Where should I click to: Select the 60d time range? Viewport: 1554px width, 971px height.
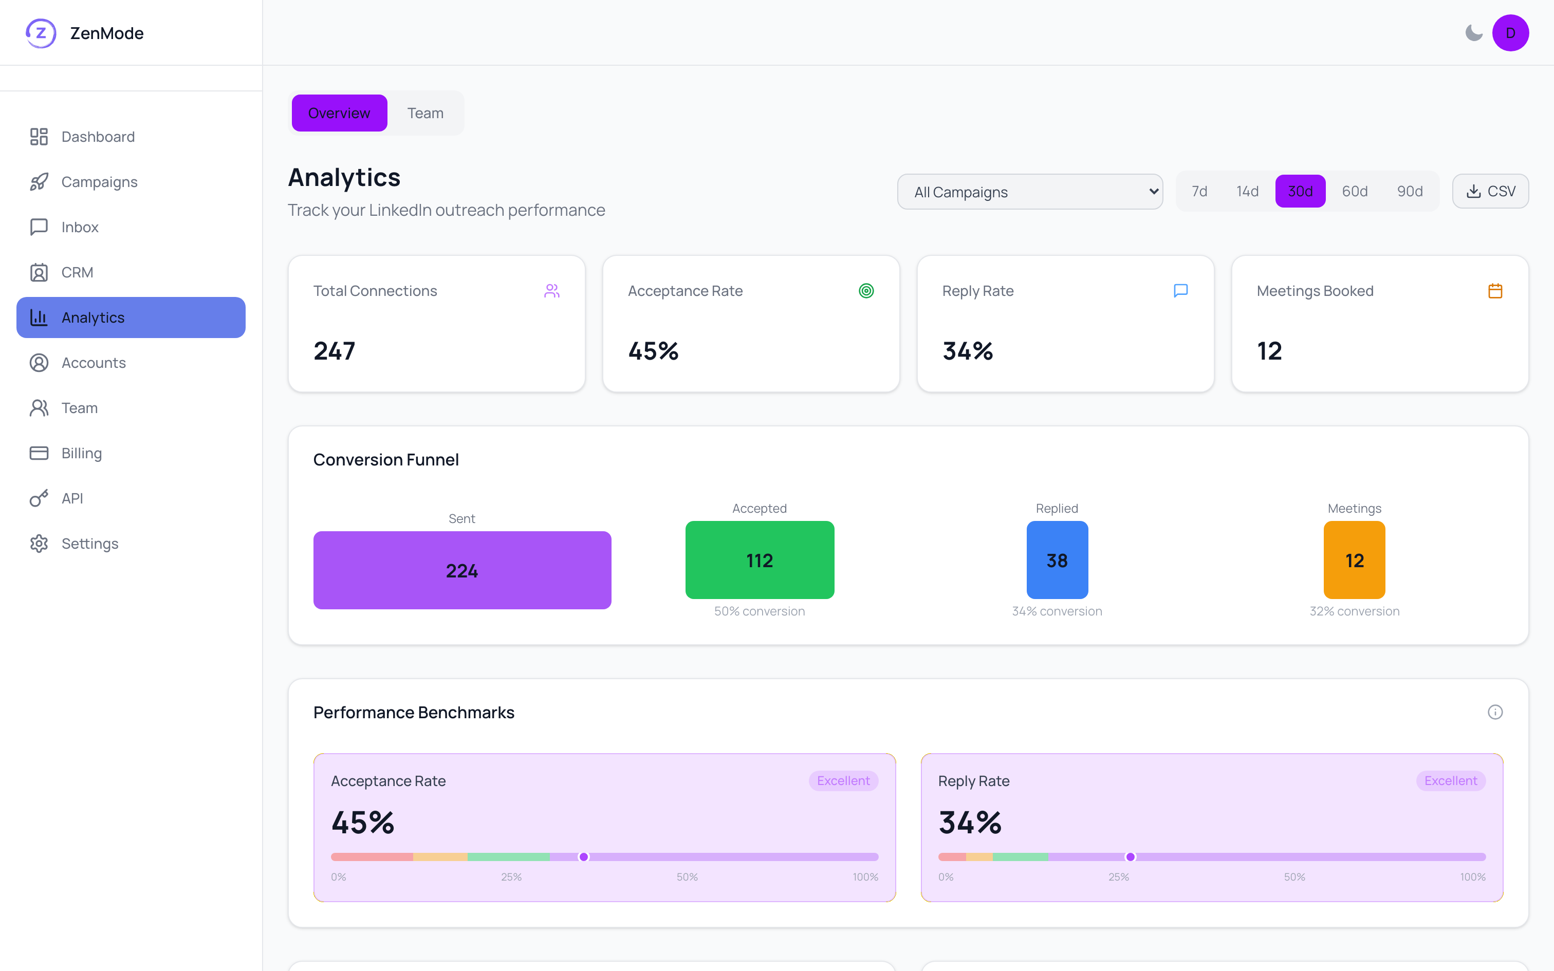click(x=1354, y=191)
